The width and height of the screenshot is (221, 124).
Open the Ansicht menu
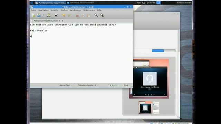pos(55,10)
